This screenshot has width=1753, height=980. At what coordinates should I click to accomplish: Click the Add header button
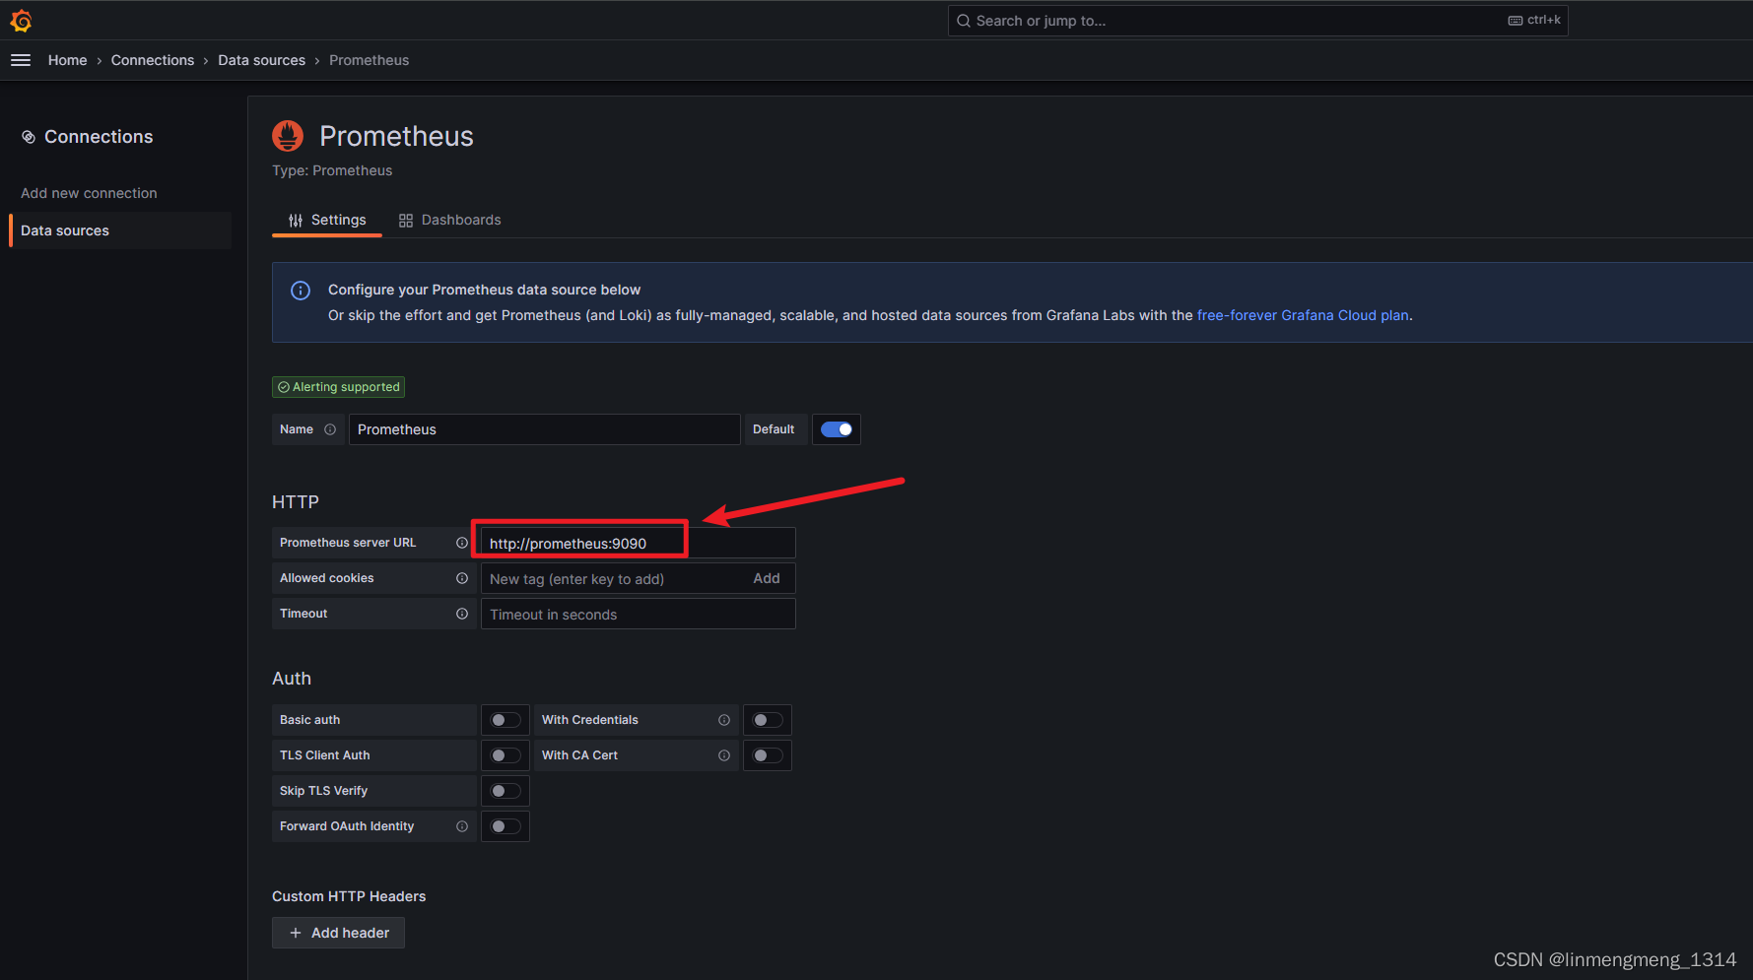(x=338, y=933)
